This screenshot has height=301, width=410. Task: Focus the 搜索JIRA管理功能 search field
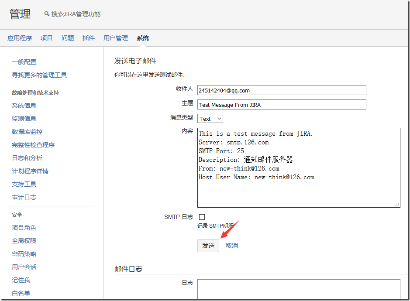76,14
